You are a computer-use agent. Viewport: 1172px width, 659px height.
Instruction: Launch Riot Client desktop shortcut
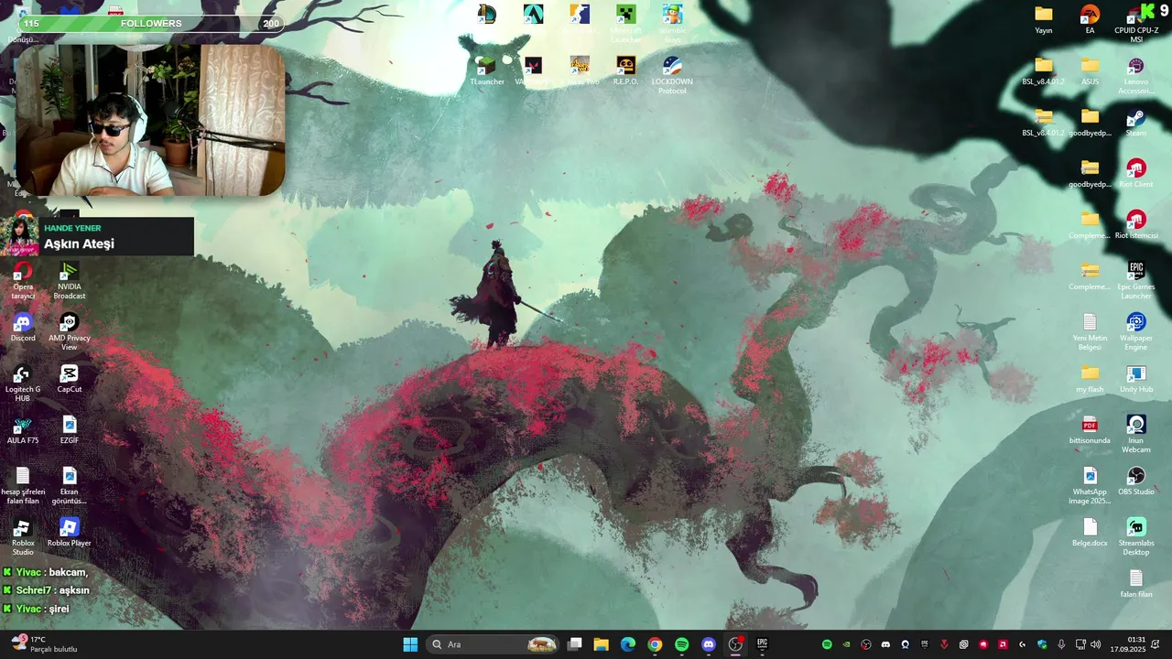[1136, 173]
